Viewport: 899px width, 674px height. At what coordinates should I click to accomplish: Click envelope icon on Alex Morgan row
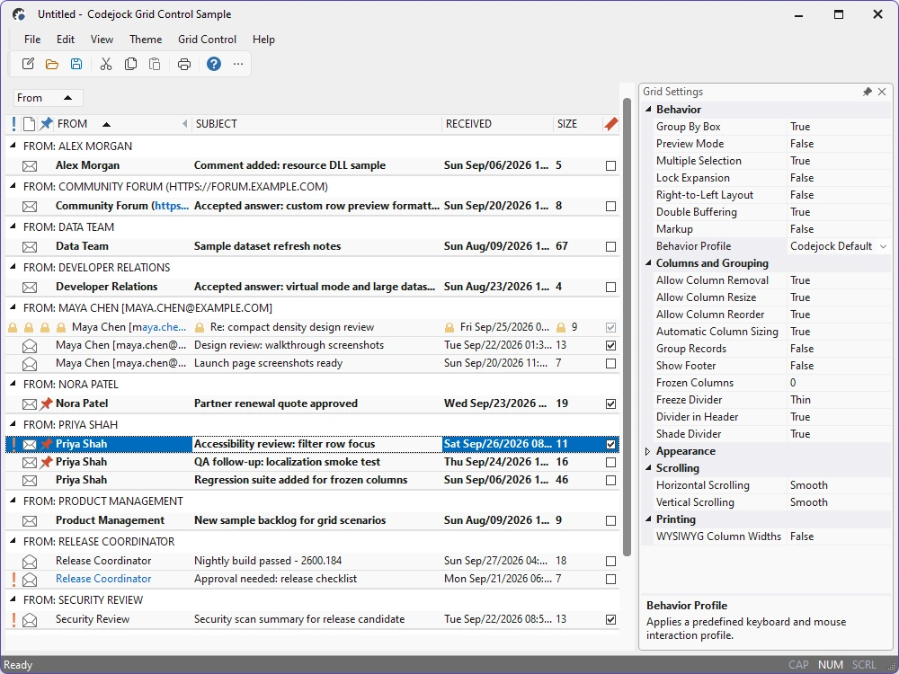(30, 166)
